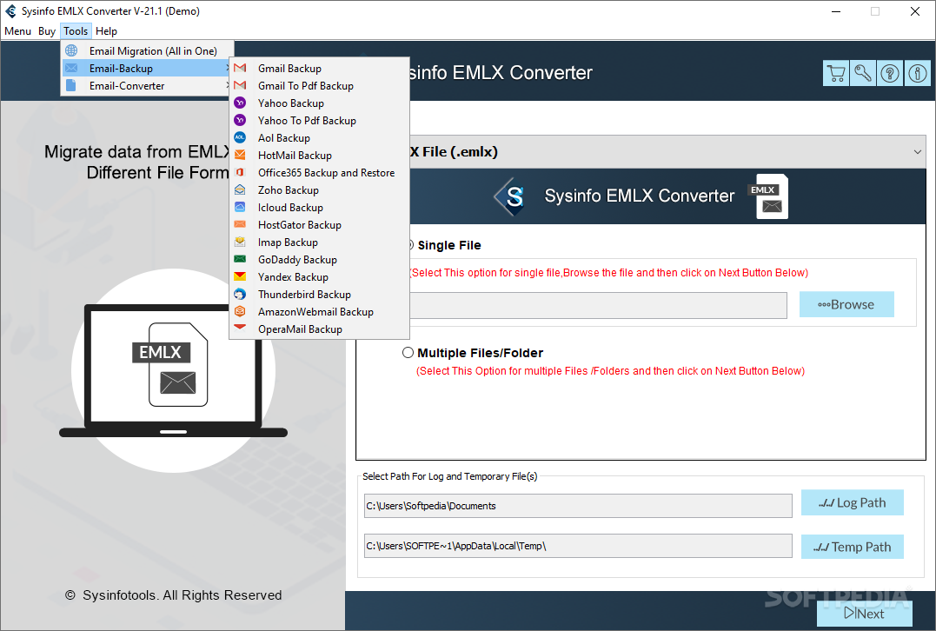Click the log path field showing Documents
Viewport: 936px width, 631px height.
click(578, 506)
